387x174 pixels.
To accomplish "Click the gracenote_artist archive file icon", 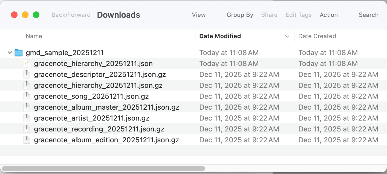I will point(27,118).
